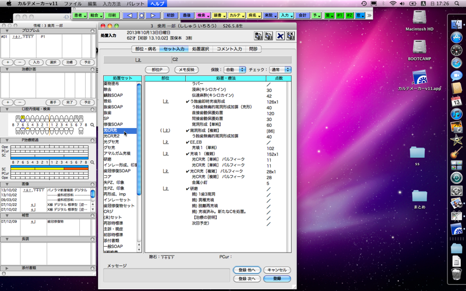Toggle the checkmark on 研磨 treatment row
466x291 pixels.
point(188,189)
